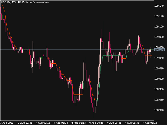
Task: Click the '4 Aug 00:15' time label
Action: (43, 123)
